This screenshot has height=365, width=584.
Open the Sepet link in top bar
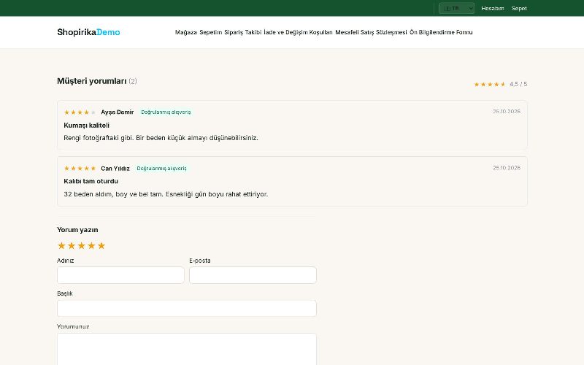(x=519, y=8)
